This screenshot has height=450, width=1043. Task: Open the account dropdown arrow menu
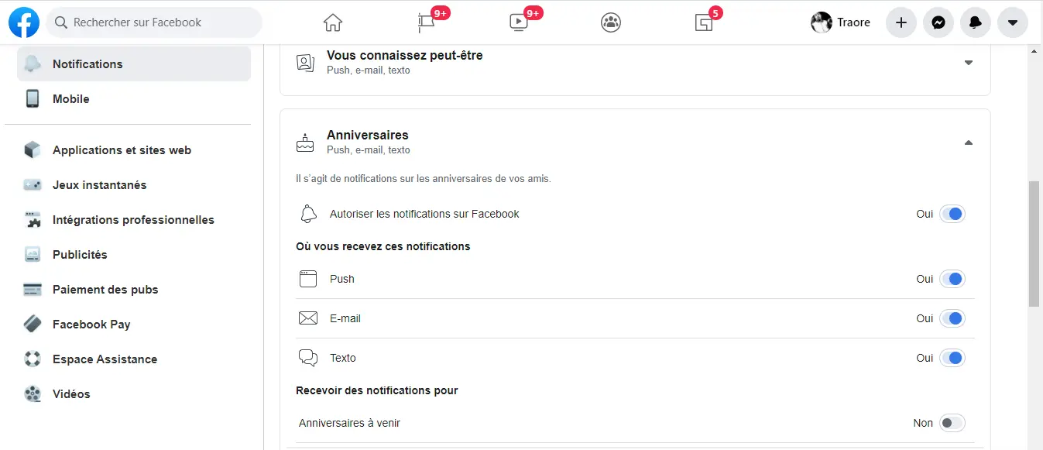[x=1013, y=22]
